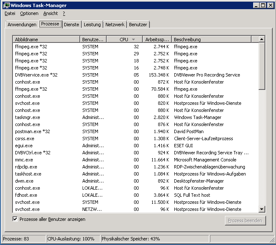The height and width of the screenshot is (245, 276).
Task: Open the Datei menu
Action: (x=10, y=13)
